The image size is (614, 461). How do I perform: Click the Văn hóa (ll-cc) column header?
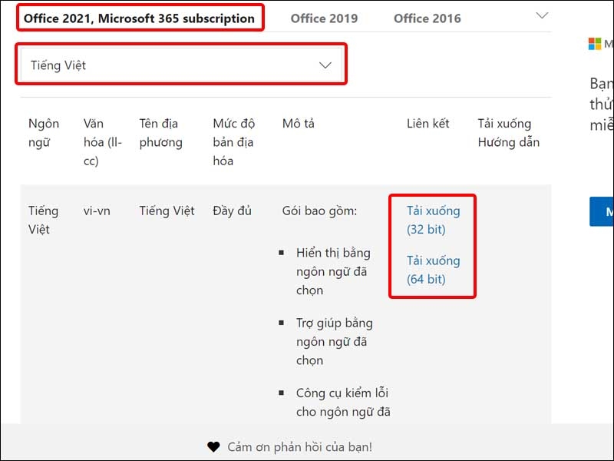(x=103, y=142)
